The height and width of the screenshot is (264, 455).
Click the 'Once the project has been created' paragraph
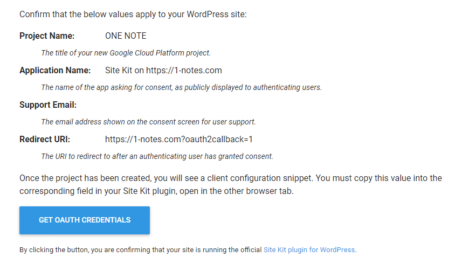click(231, 184)
